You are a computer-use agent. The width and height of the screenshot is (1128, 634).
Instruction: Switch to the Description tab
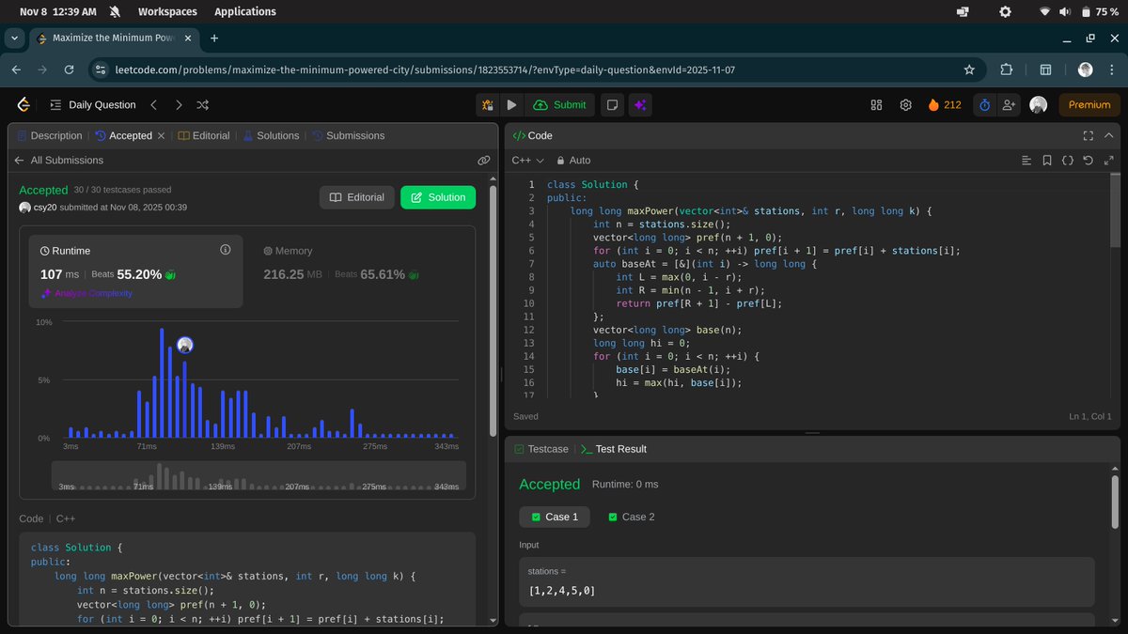(50, 135)
